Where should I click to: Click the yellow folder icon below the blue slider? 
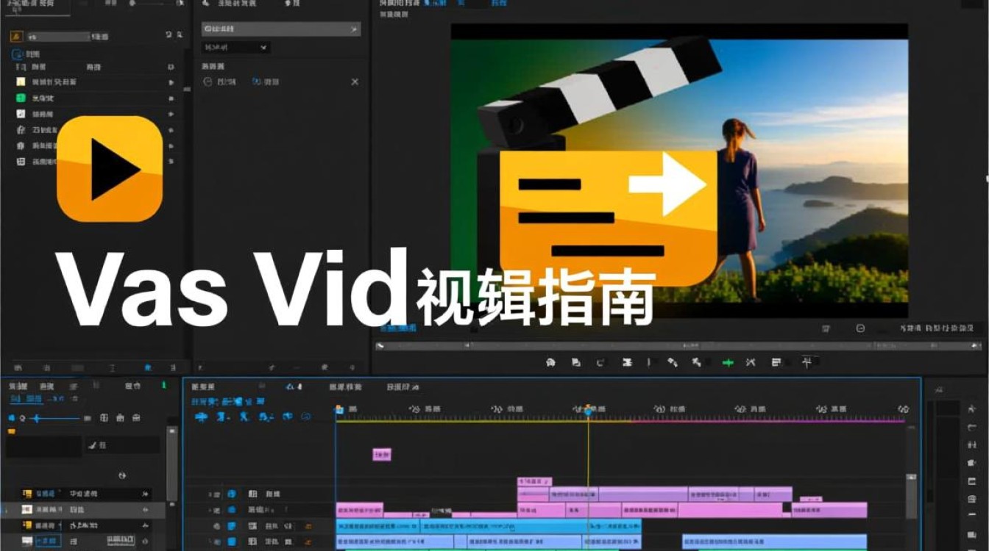point(11,431)
